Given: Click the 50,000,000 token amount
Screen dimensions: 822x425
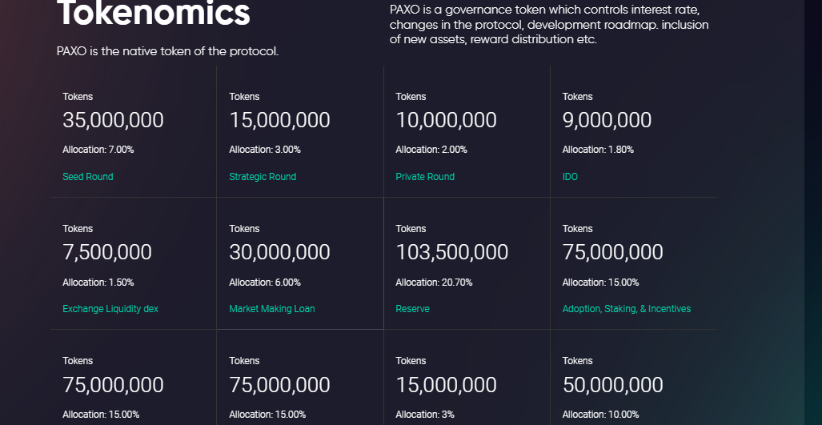Looking at the screenshot, I should pyautogui.click(x=612, y=385).
